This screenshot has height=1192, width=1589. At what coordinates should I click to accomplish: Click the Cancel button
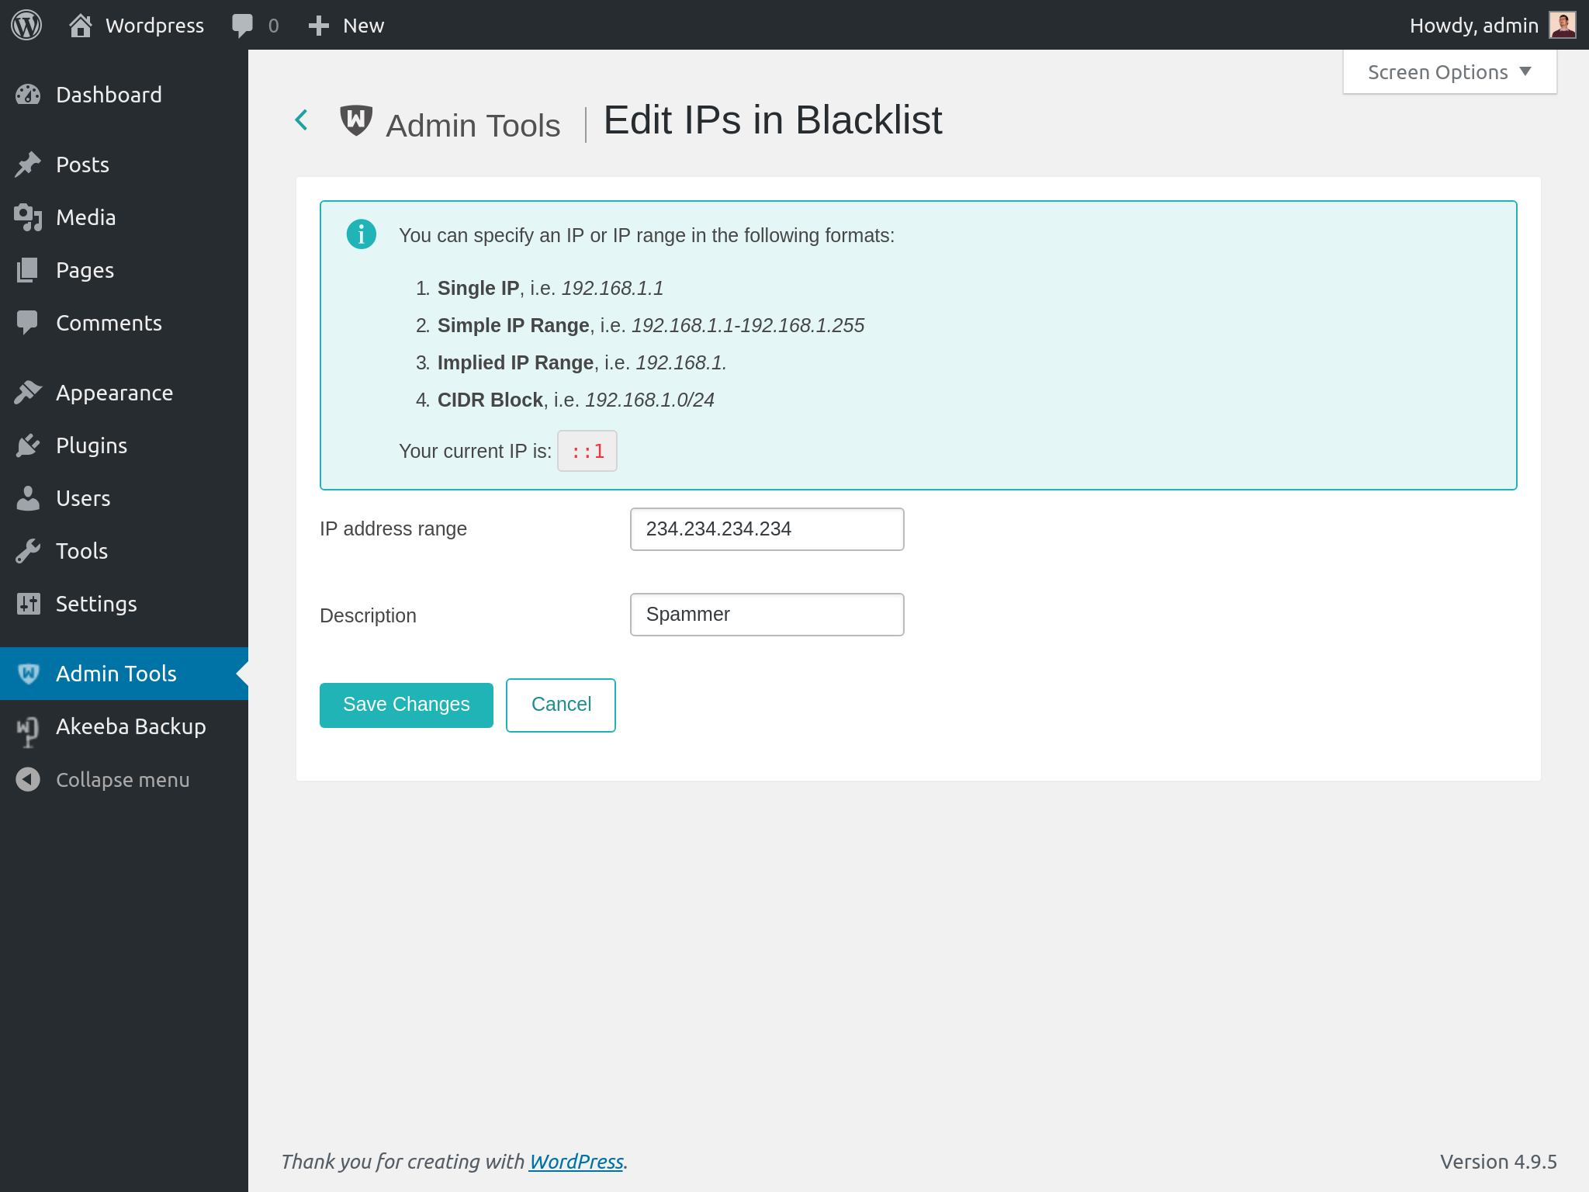561,705
